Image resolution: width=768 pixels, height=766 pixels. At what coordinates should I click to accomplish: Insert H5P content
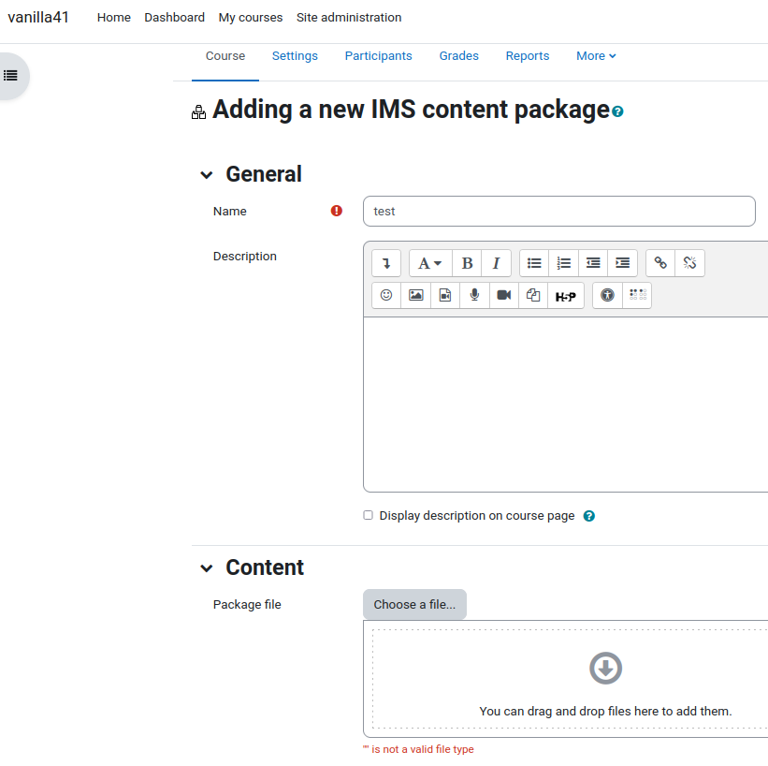[566, 295]
